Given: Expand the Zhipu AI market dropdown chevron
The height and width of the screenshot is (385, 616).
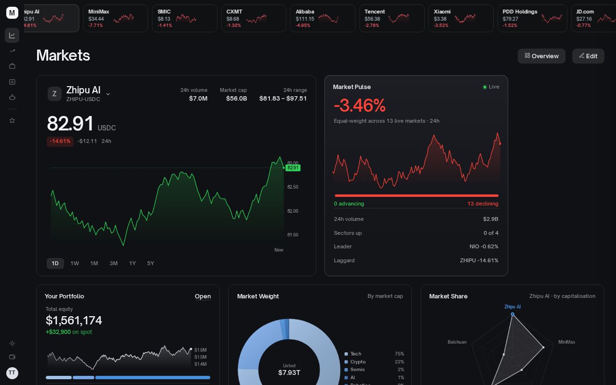Looking at the screenshot, I should [x=108, y=94].
